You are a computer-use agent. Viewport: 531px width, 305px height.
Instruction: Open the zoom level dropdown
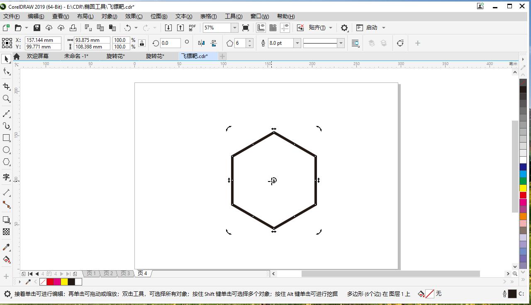coord(234,27)
